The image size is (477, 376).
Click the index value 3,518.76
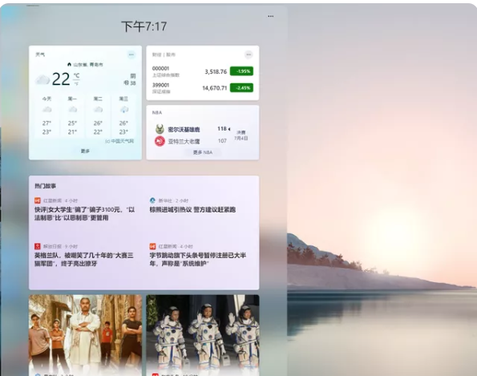tap(216, 72)
